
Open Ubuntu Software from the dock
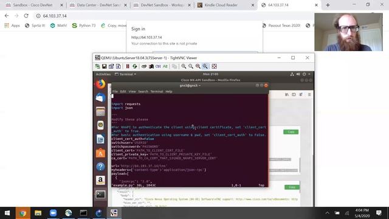100,153
